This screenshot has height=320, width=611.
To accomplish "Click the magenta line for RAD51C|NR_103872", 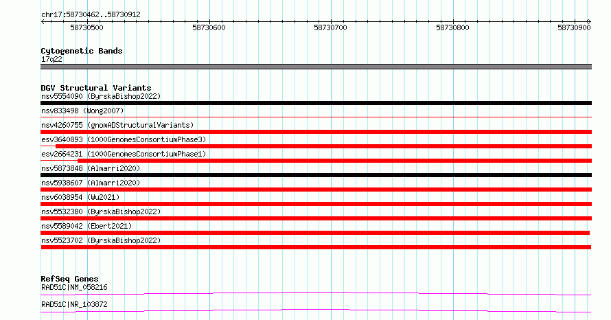I will (316, 310).
